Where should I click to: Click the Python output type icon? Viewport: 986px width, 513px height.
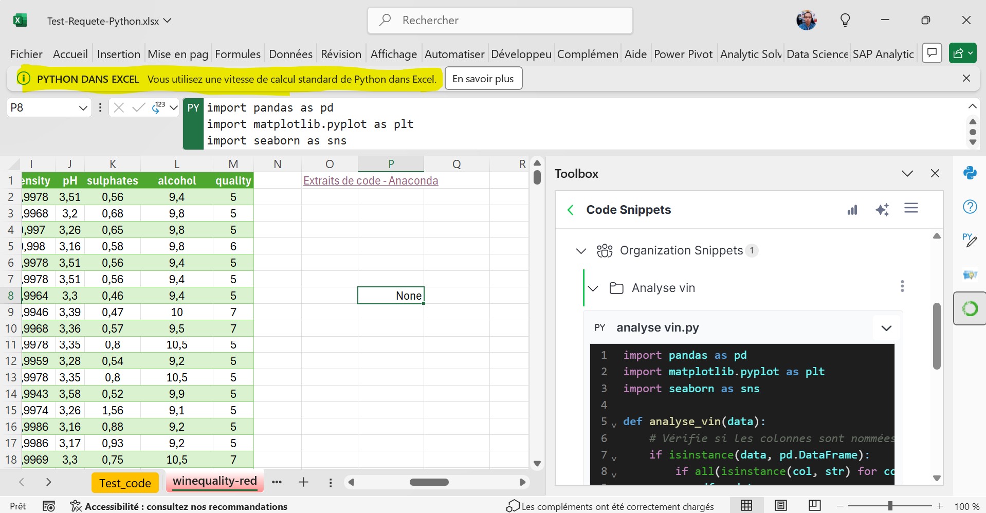(x=158, y=107)
